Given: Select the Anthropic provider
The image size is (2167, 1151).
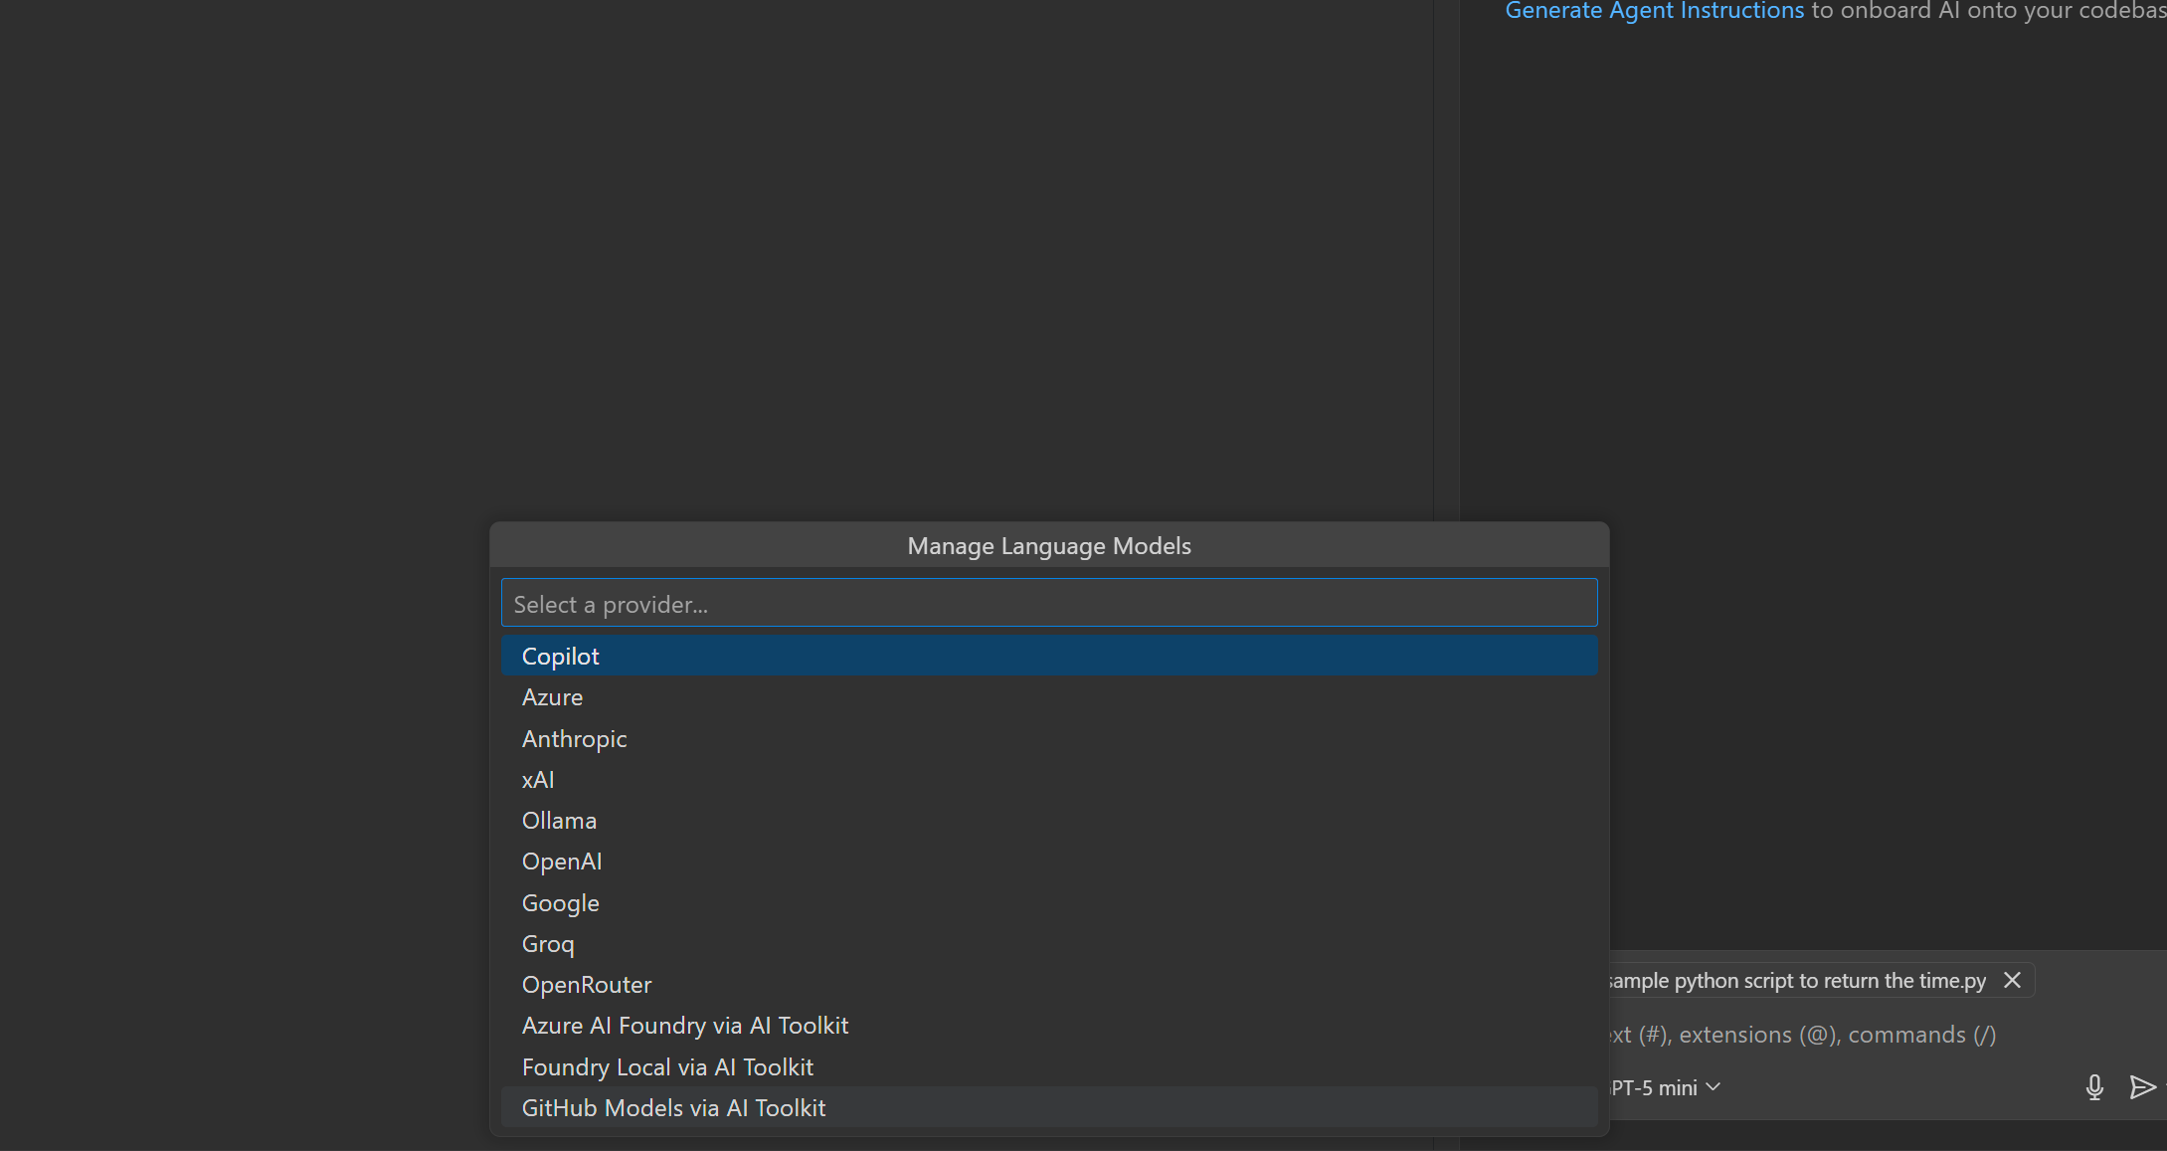Looking at the screenshot, I should pos(574,739).
